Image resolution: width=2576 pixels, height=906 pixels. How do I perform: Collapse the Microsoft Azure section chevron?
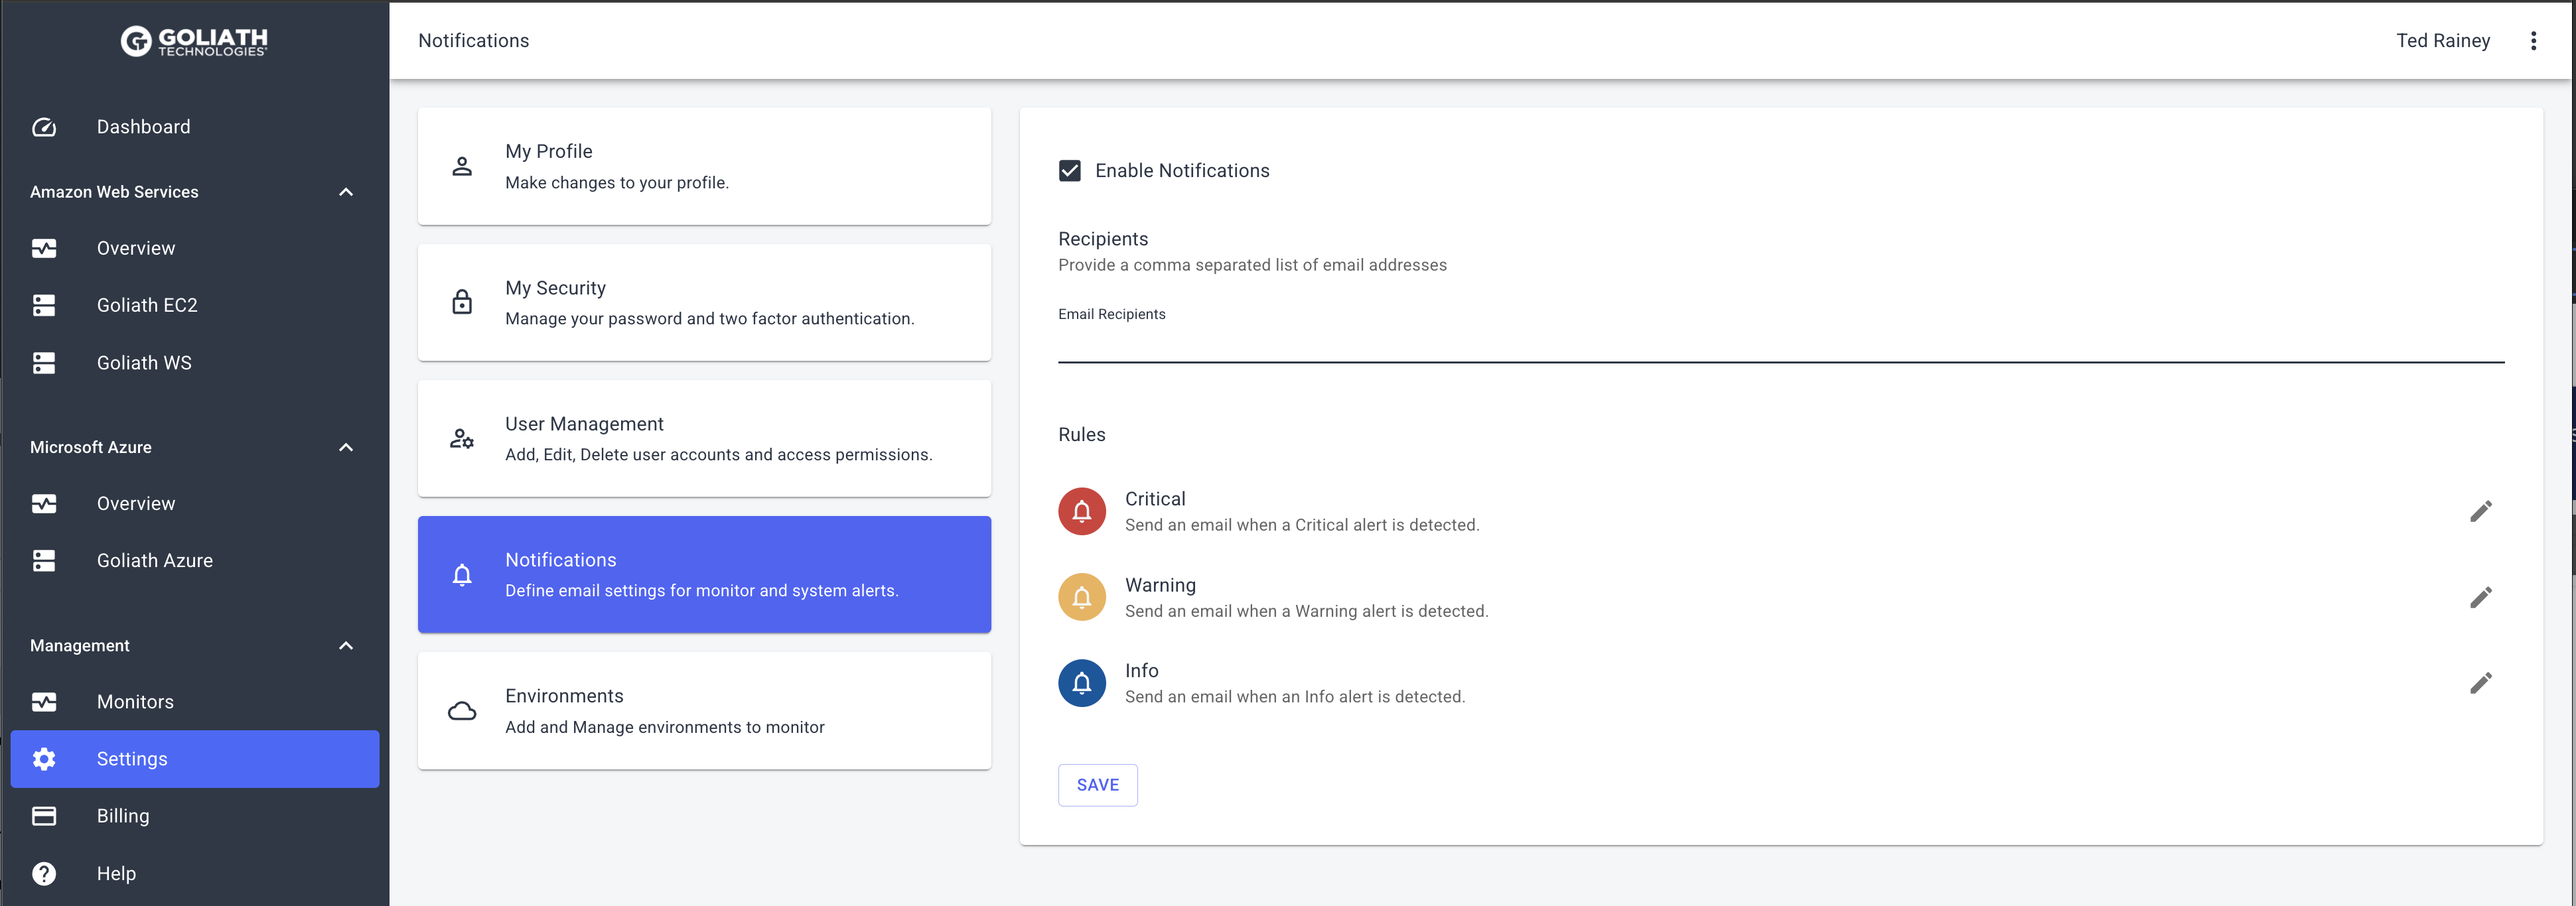tap(346, 447)
